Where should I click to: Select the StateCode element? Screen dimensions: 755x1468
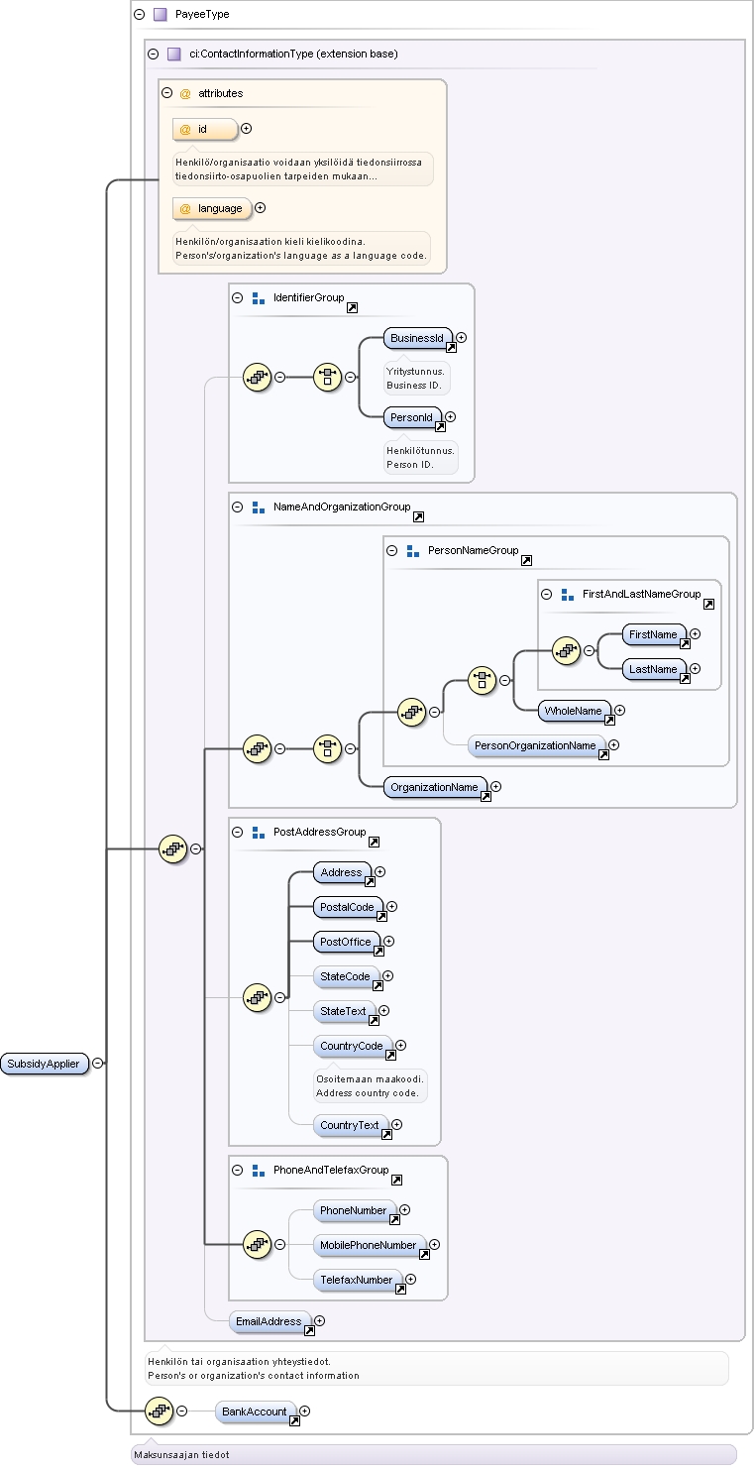346,976
